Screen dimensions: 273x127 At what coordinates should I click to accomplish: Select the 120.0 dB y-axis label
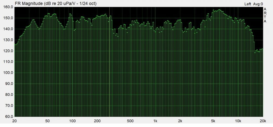[8, 51]
